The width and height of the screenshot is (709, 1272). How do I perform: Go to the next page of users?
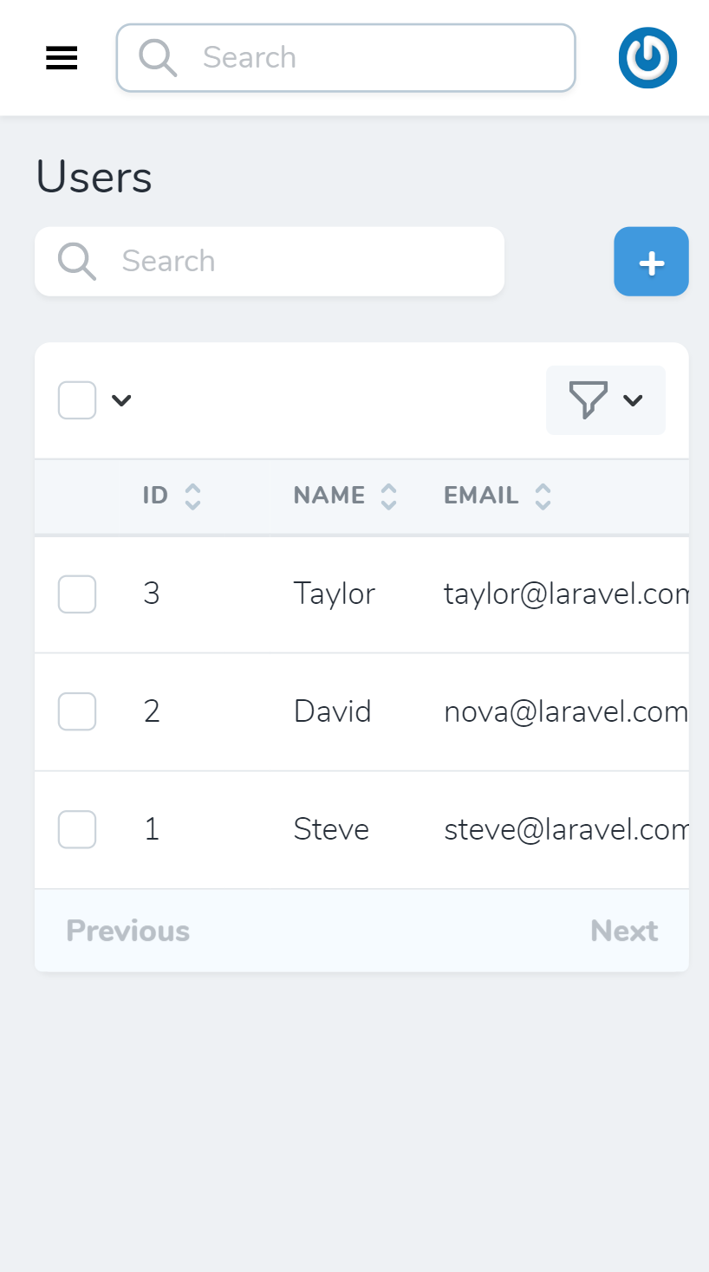624,930
